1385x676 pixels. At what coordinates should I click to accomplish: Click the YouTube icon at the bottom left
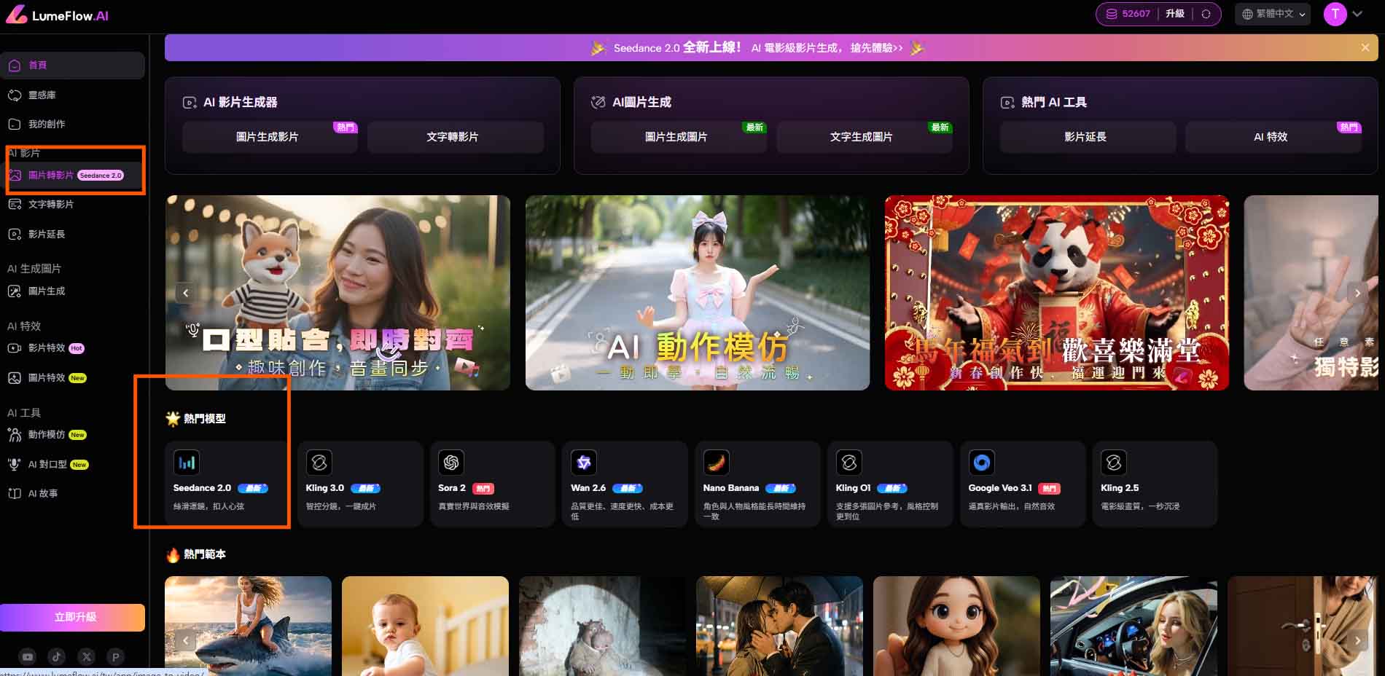[x=27, y=656]
